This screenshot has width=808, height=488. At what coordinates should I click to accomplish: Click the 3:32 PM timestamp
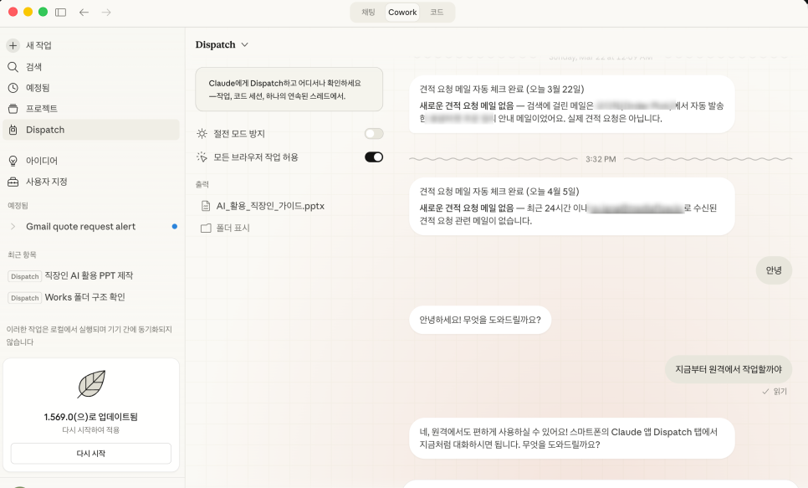point(601,159)
